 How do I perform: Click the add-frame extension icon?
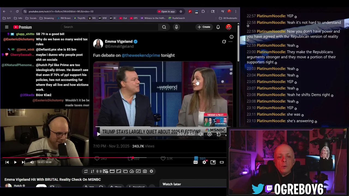pos(138,171)
